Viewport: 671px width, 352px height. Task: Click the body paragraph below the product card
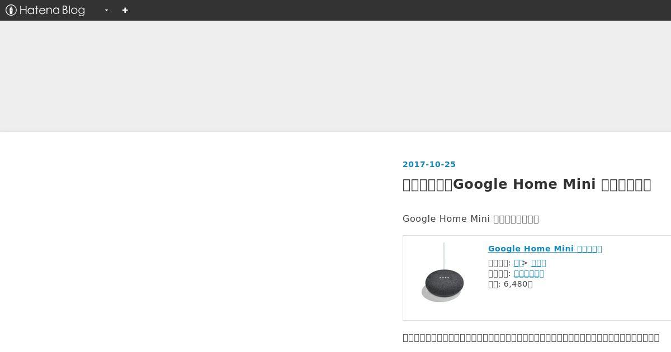coord(531,337)
